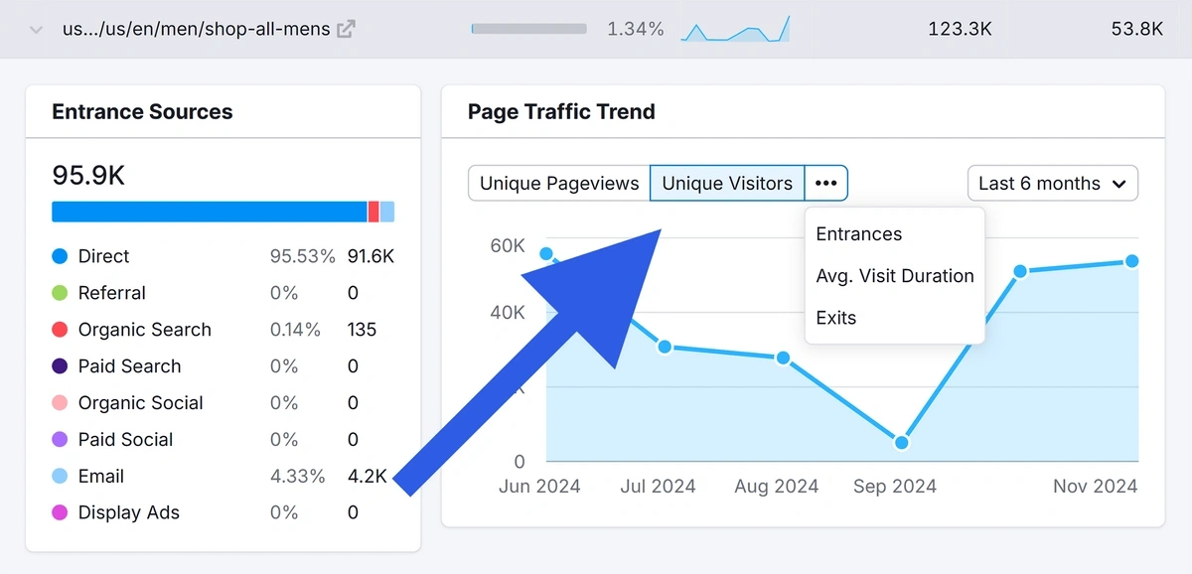Toggle the Unique Visitors metric
1192x574 pixels.
tap(726, 183)
